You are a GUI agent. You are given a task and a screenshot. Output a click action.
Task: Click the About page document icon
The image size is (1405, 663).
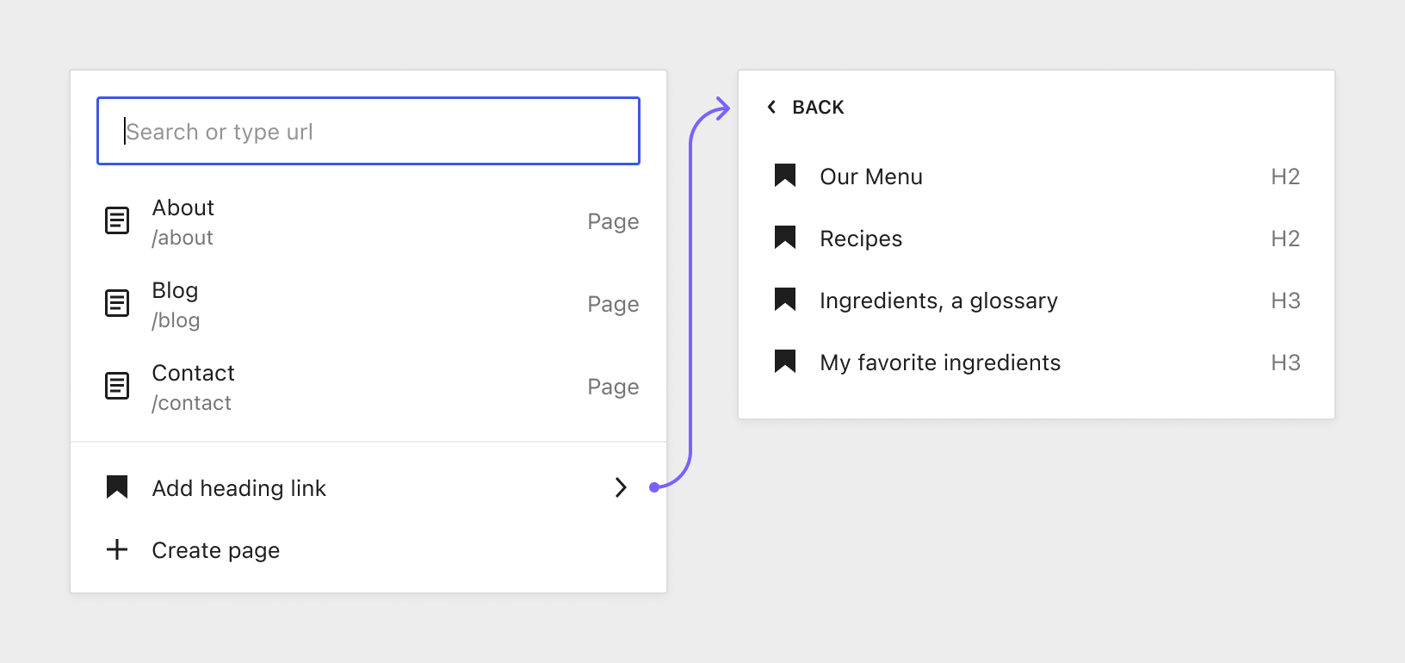coord(116,220)
